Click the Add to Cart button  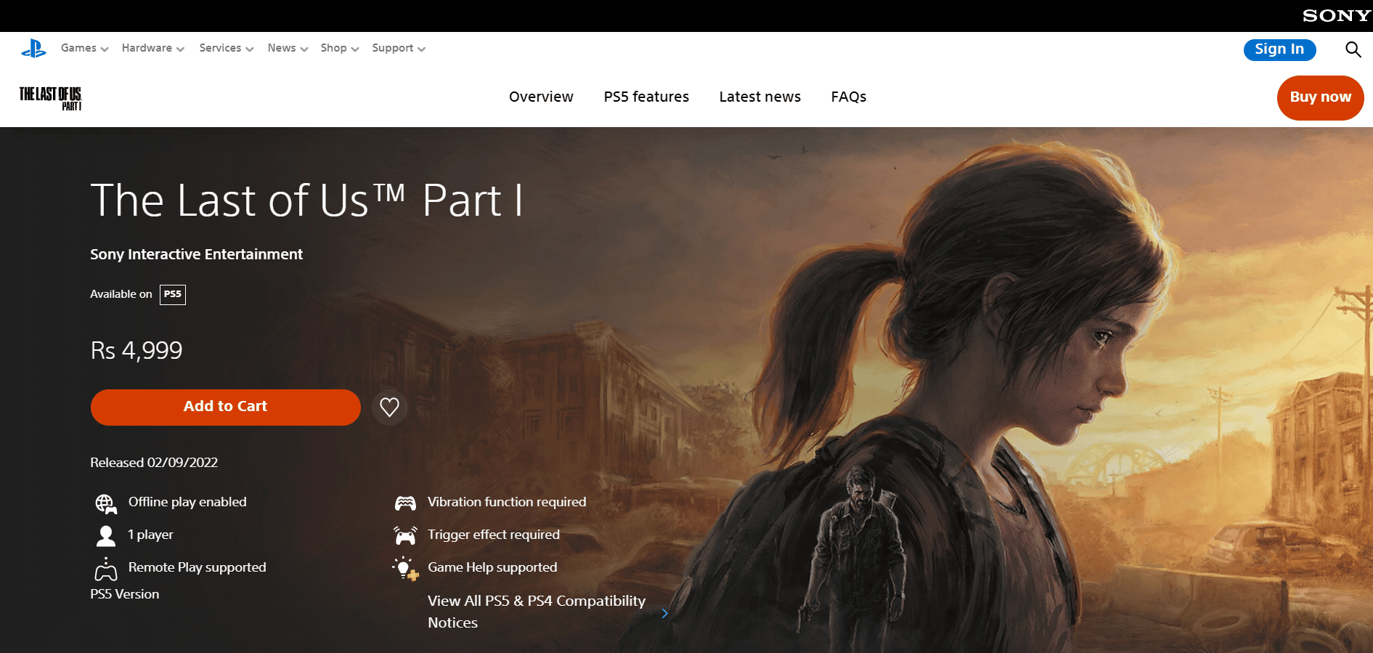tap(226, 407)
